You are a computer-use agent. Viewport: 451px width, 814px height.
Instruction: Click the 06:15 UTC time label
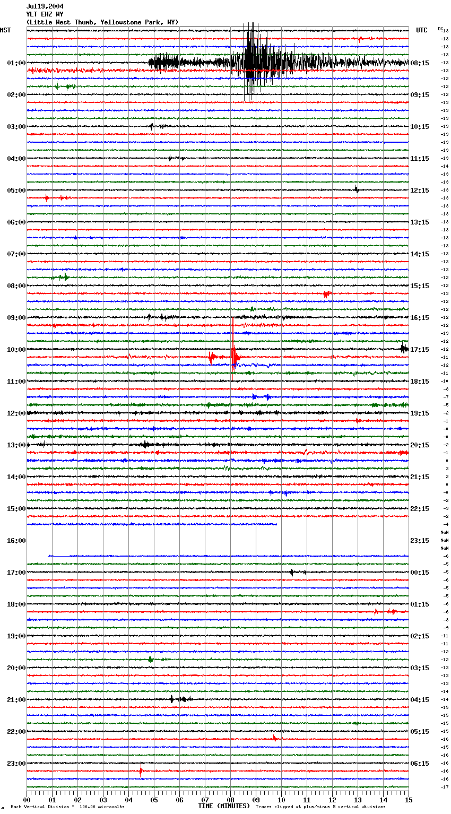[x=420, y=764]
